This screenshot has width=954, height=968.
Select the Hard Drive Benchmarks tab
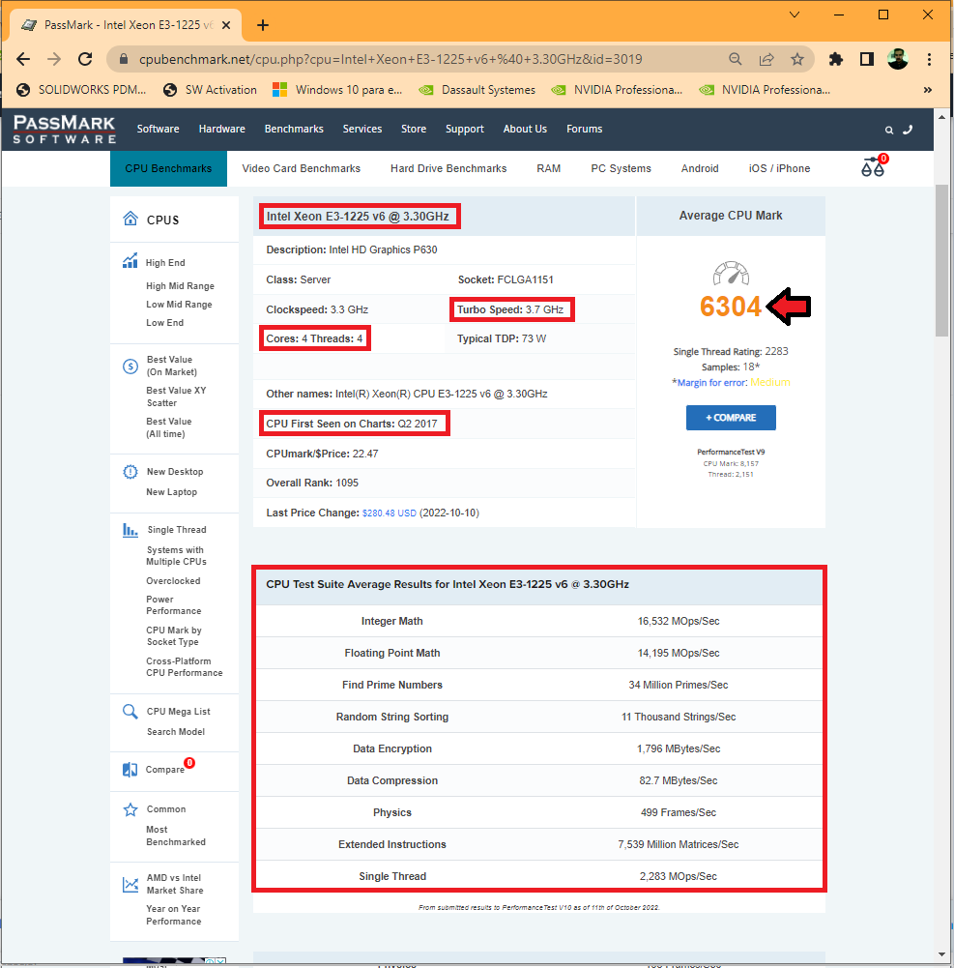[x=448, y=168]
